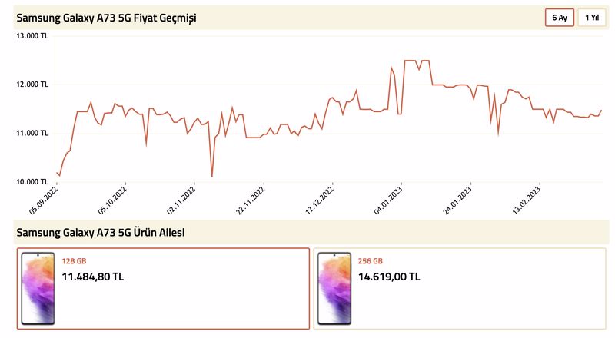615x338 pixels.
Task: Click the Samsung Galaxy A73 5G Ürün Ailesi heading
Action: (x=101, y=233)
